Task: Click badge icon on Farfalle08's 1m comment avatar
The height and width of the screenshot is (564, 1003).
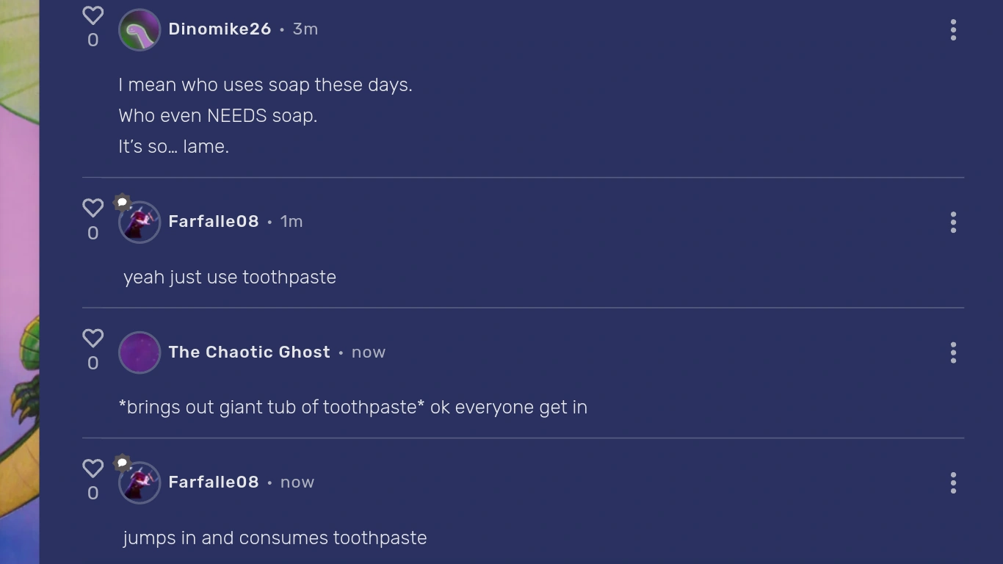Action: point(123,202)
